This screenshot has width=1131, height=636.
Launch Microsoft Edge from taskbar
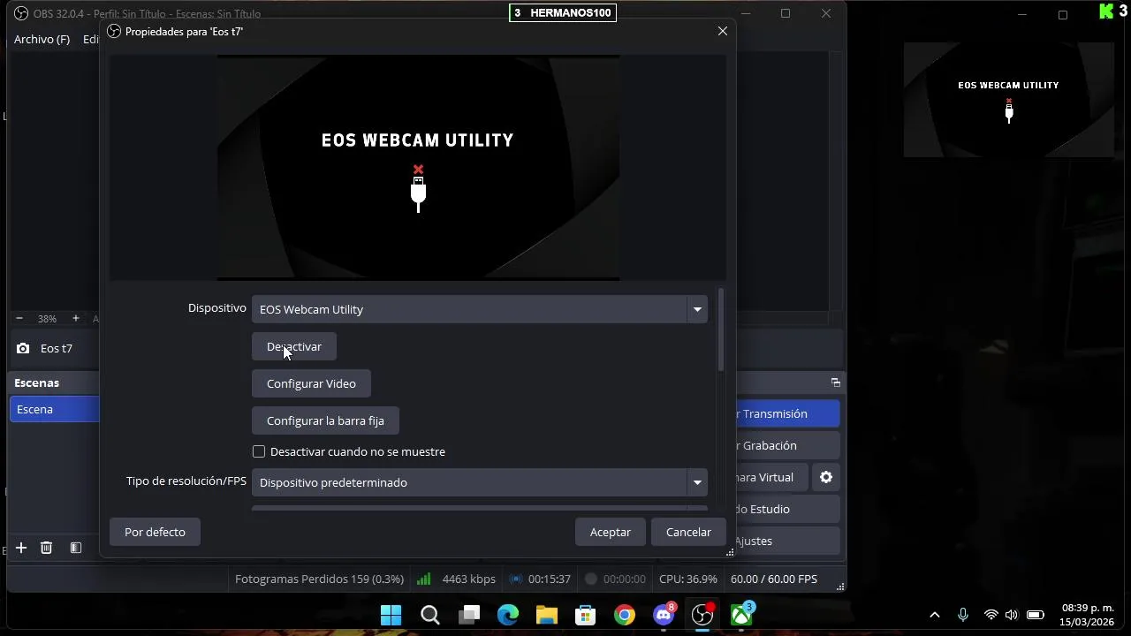point(508,615)
